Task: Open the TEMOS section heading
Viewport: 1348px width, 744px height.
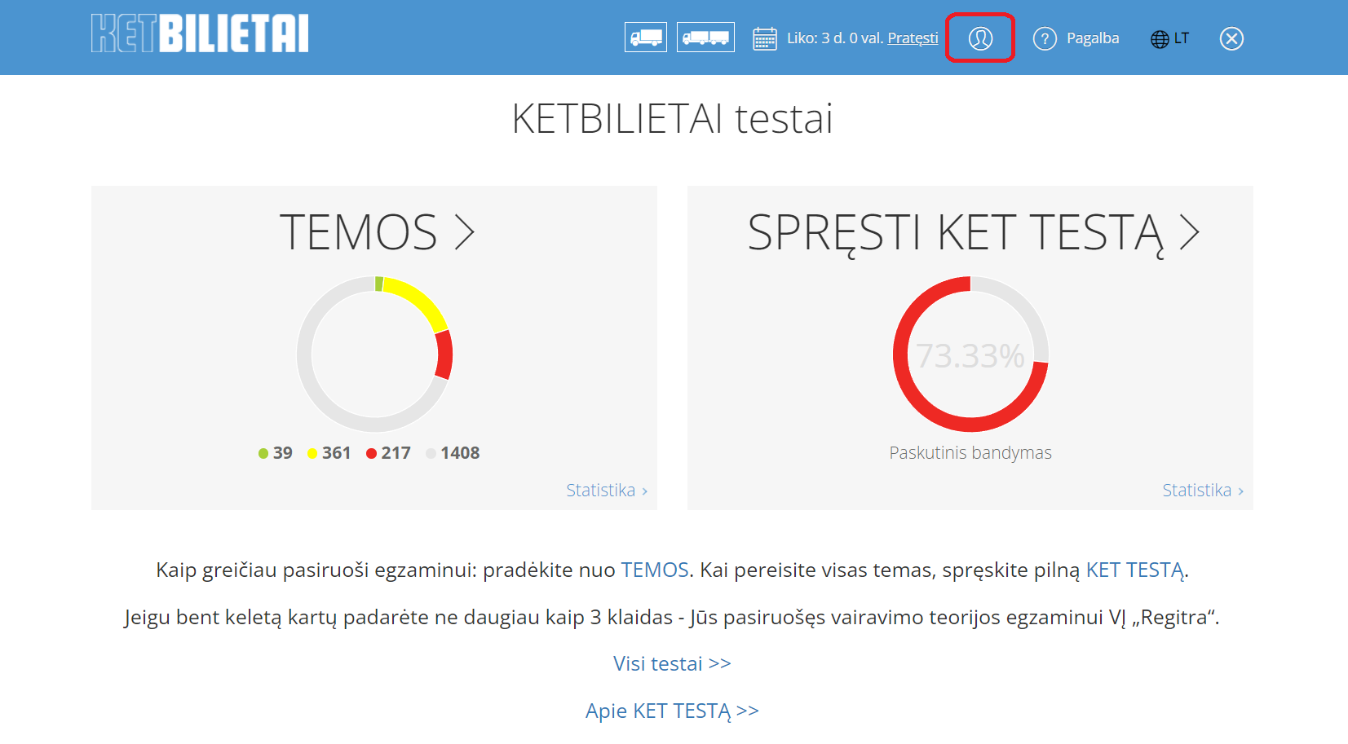Action: [358, 232]
